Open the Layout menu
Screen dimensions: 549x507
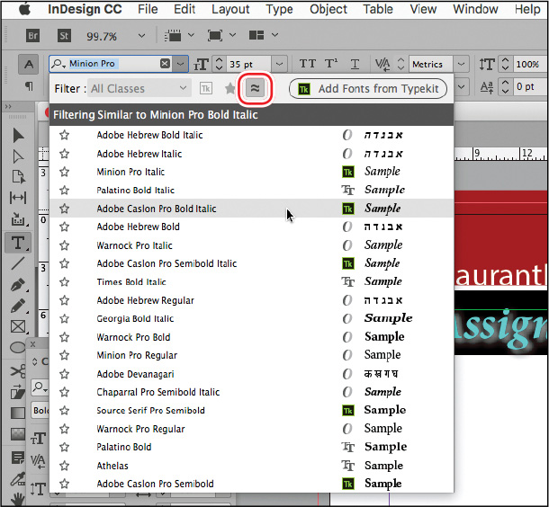(230, 10)
